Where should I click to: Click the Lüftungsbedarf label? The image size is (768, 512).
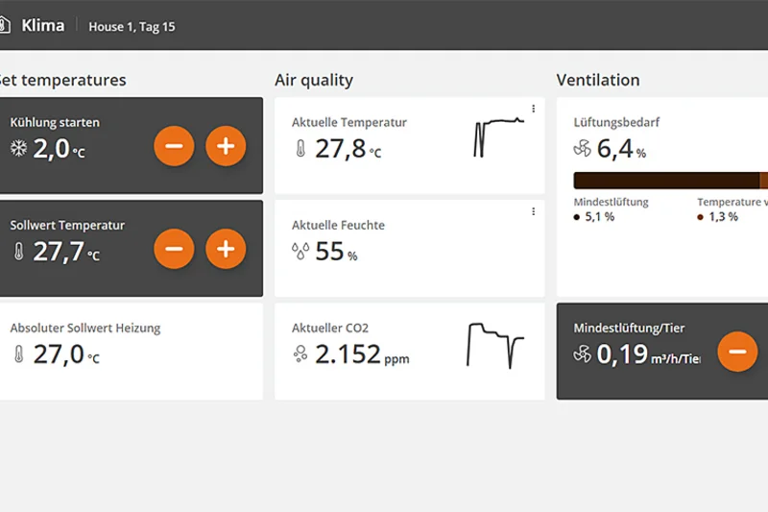tap(616, 123)
